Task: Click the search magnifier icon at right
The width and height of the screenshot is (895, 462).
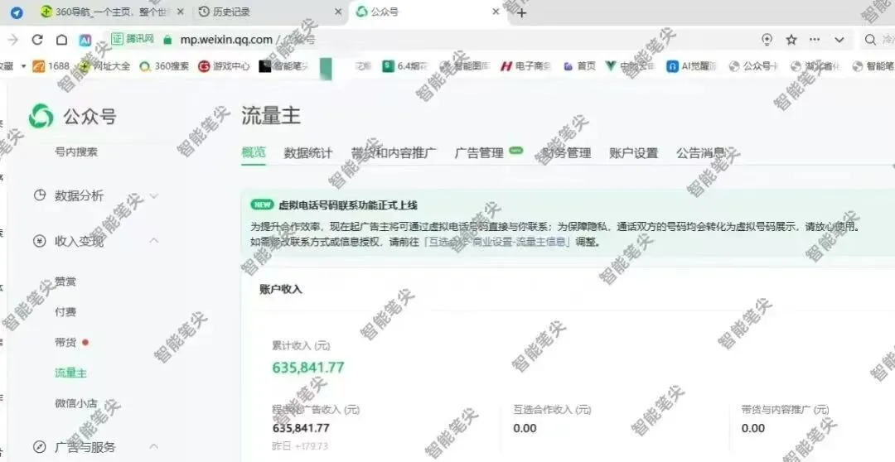Action: [870, 40]
